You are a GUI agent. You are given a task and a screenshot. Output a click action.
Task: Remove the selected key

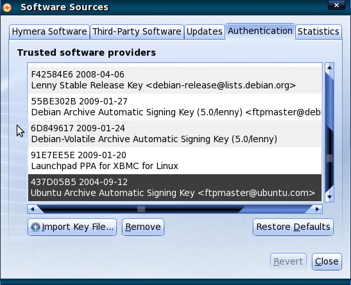[143, 227]
